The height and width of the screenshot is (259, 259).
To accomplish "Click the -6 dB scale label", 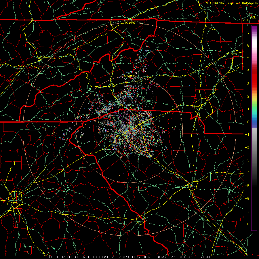I will point(247,199).
